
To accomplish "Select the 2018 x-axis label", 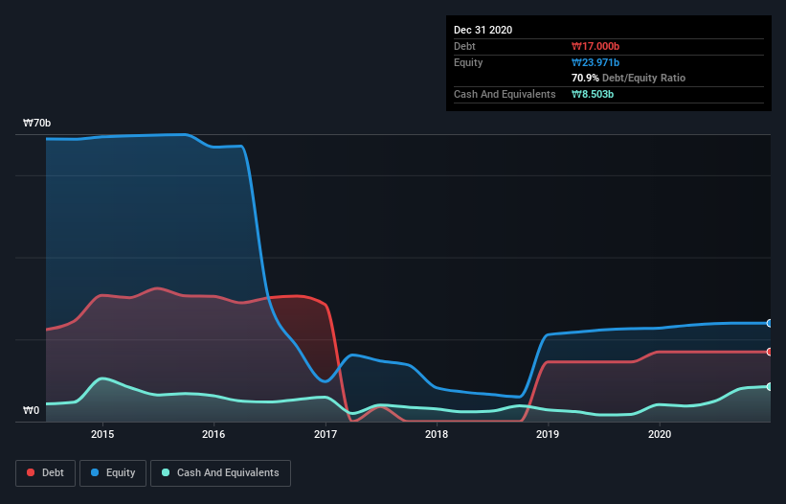I will point(437,434).
